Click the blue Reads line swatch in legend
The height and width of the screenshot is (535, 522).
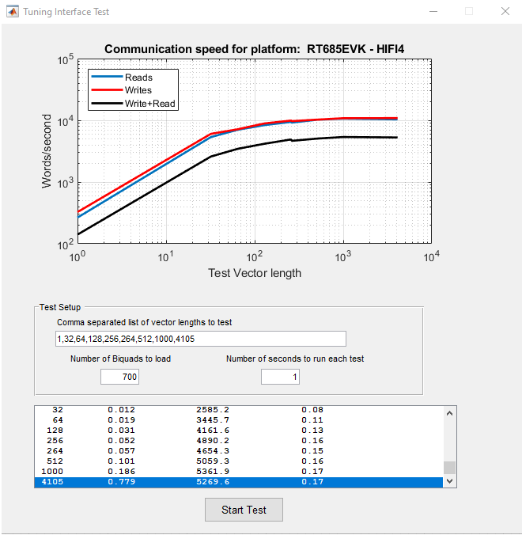tap(107, 78)
